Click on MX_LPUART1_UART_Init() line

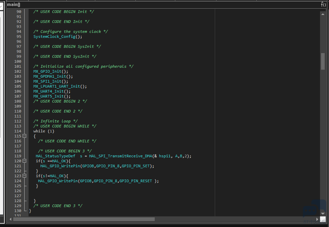coord(60,86)
